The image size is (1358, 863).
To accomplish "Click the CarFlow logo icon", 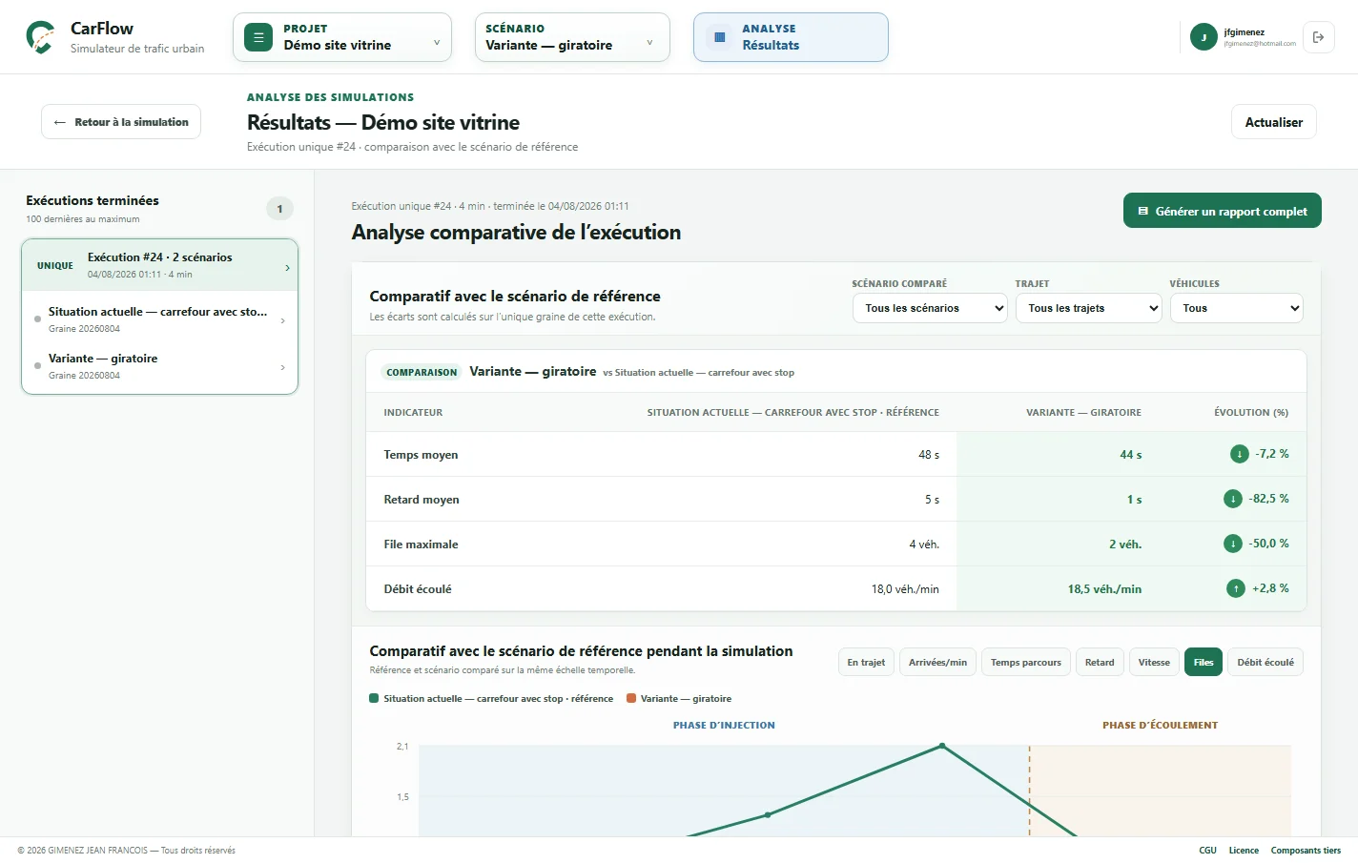I will pos(40,37).
